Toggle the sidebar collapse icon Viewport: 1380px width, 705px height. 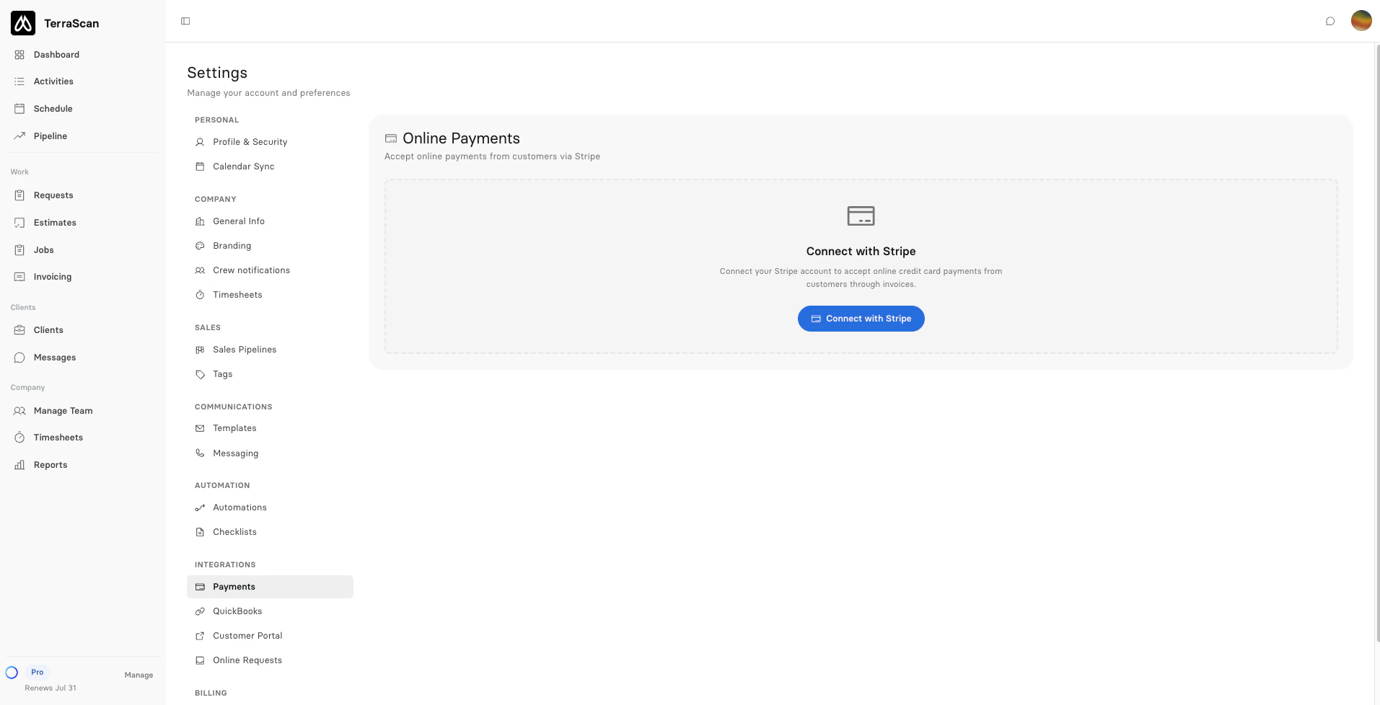[185, 21]
